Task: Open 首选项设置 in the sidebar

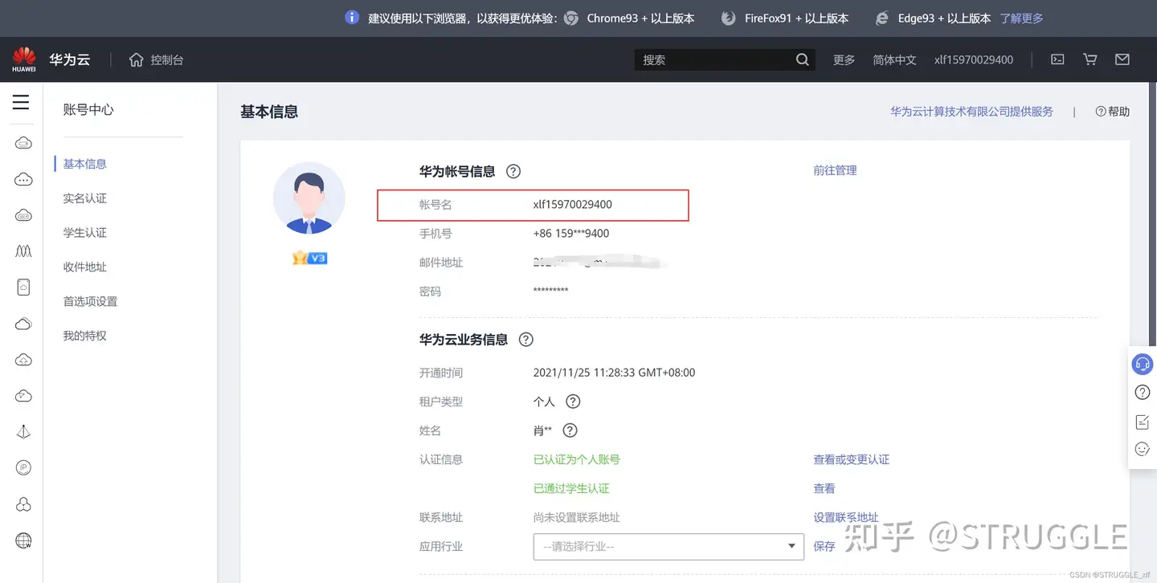Action: point(90,301)
